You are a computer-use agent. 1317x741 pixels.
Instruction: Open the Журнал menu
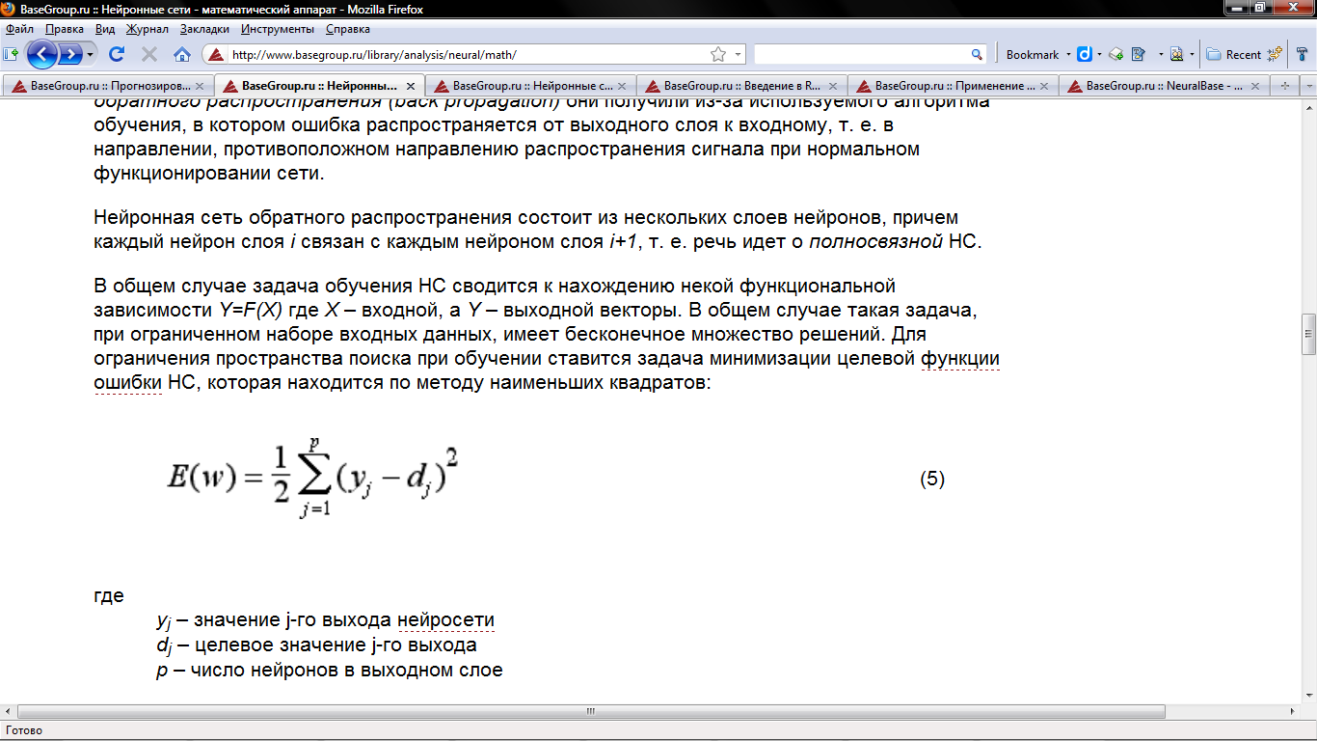pyautogui.click(x=148, y=29)
